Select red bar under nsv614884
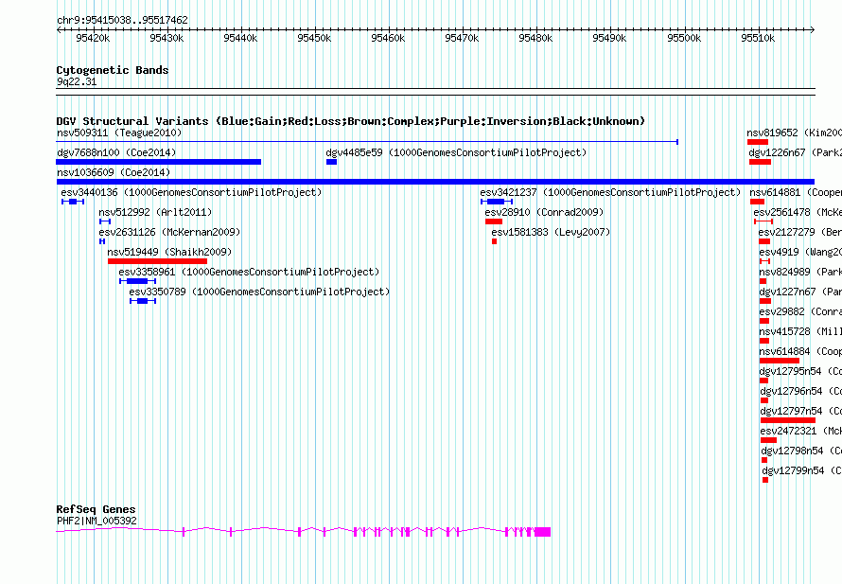The width and height of the screenshot is (842, 584). (x=780, y=361)
